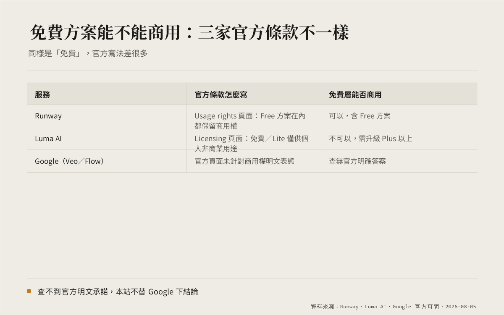Click the Luma AI service cell
504x315 pixels.
[x=107, y=139]
